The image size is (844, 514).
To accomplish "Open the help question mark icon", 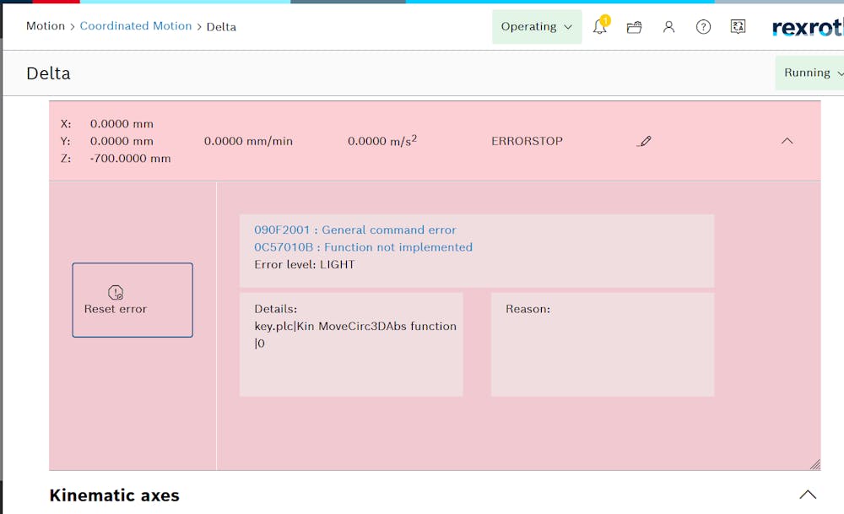I will [x=703, y=27].
